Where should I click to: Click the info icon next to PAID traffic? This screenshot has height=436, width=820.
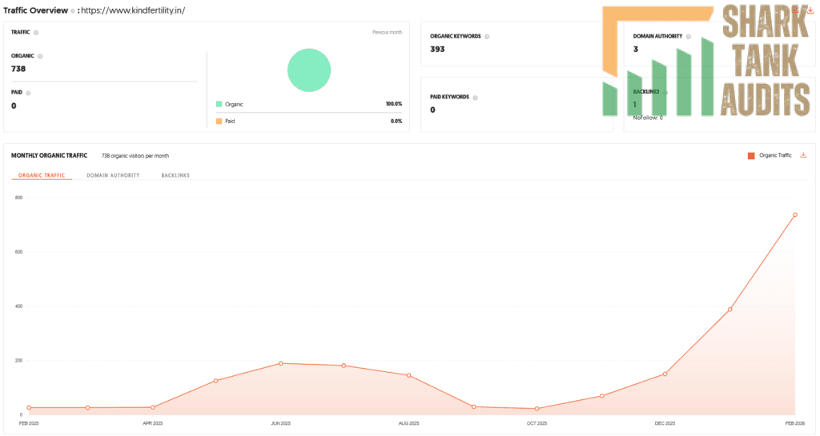pyautogui.click(x=28, y=93)
